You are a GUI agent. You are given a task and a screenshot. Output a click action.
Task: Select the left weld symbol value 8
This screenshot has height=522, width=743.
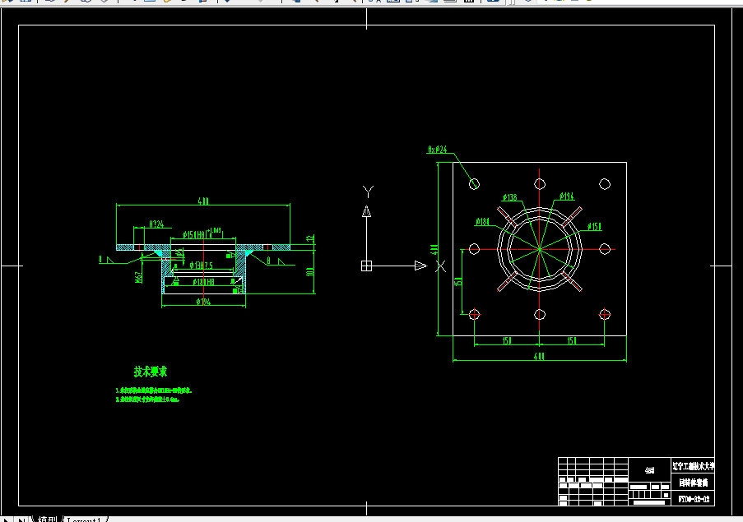(x=100, y=259)
